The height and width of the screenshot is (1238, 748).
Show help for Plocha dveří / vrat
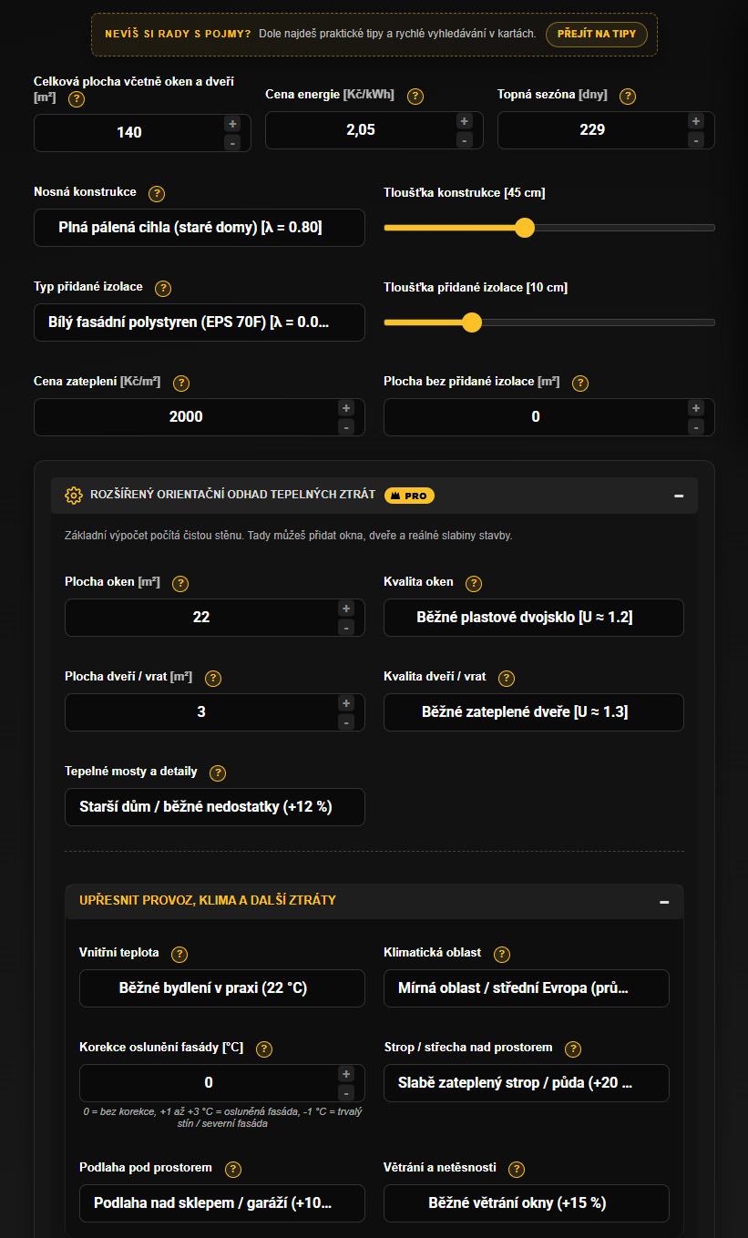212,678
